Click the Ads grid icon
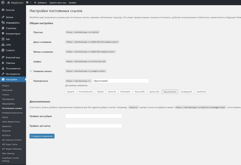241x165 pixels. click(3, 39)
